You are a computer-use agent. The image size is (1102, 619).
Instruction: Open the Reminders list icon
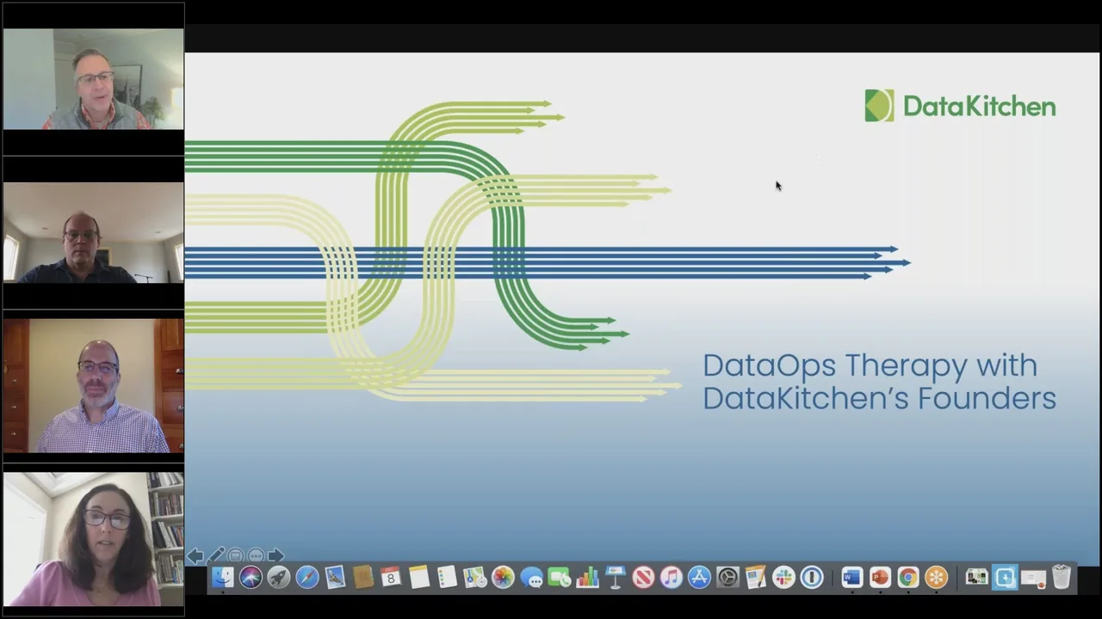pyautogui.click(x=447, y=578)
